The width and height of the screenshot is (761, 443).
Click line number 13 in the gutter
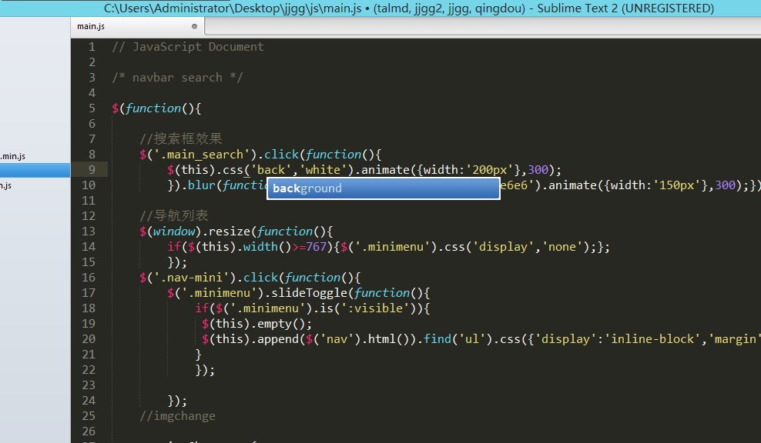pyautogui.click(x=89, y=231)
